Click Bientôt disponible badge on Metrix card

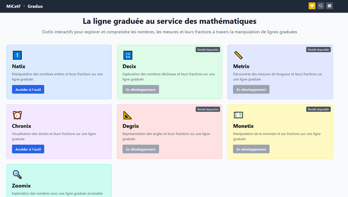[318, 50]
